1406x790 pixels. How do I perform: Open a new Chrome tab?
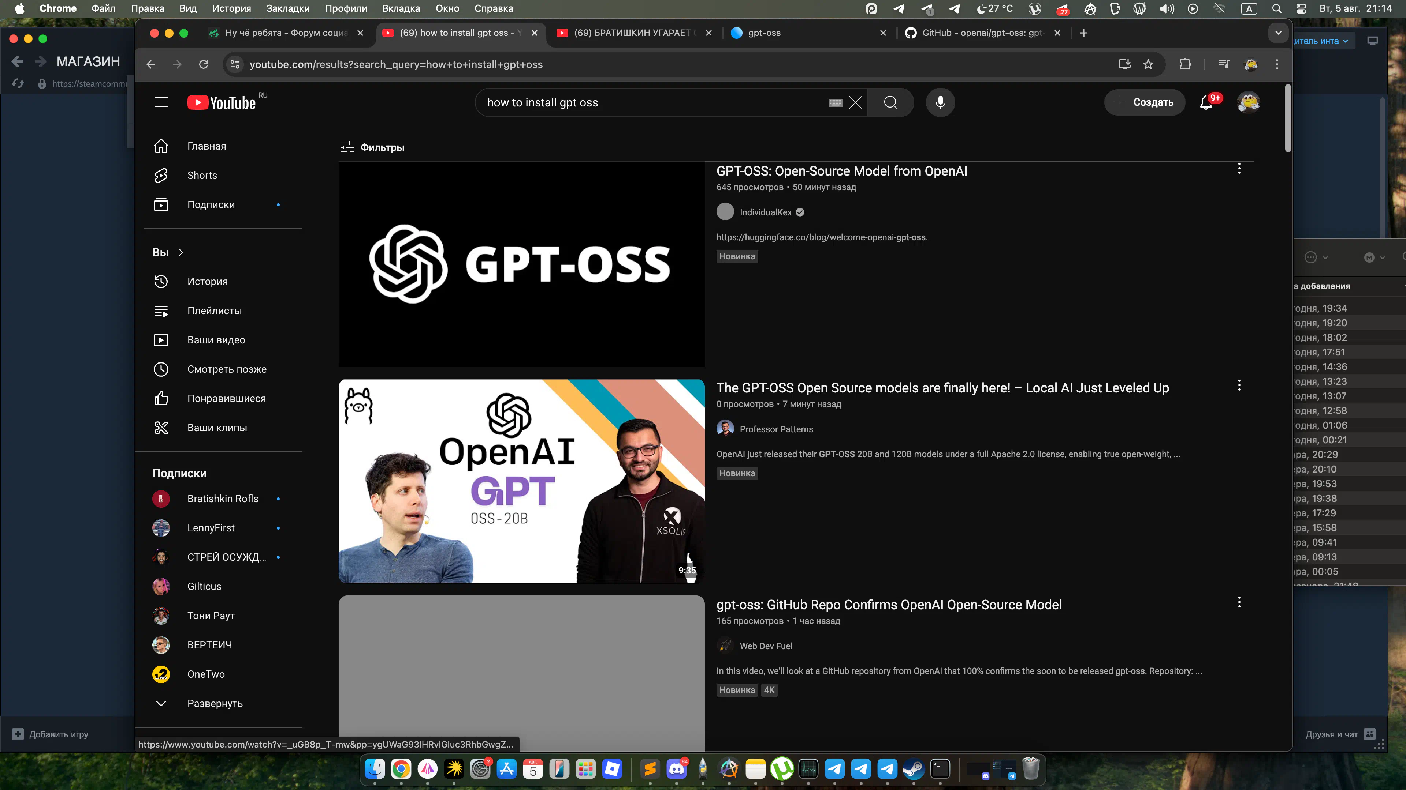[x=1084, y=33]
